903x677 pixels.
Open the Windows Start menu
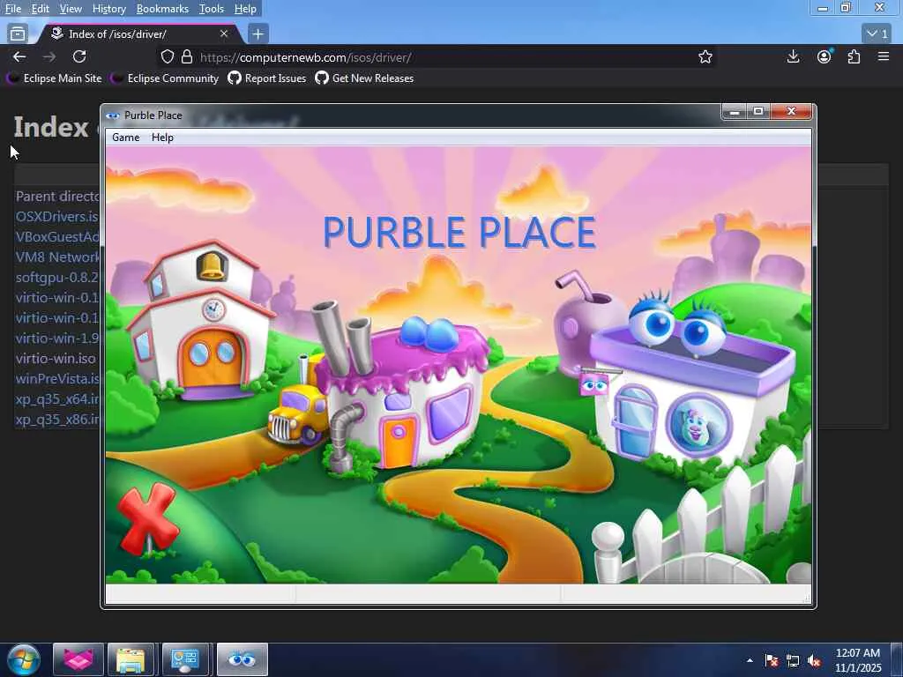click(x=23, y=659)
